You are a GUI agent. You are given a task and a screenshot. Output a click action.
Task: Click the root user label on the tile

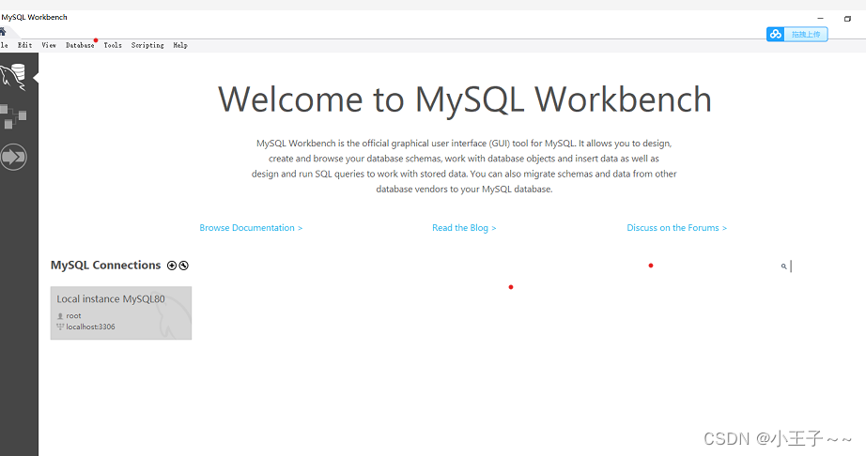coord(73,316)
